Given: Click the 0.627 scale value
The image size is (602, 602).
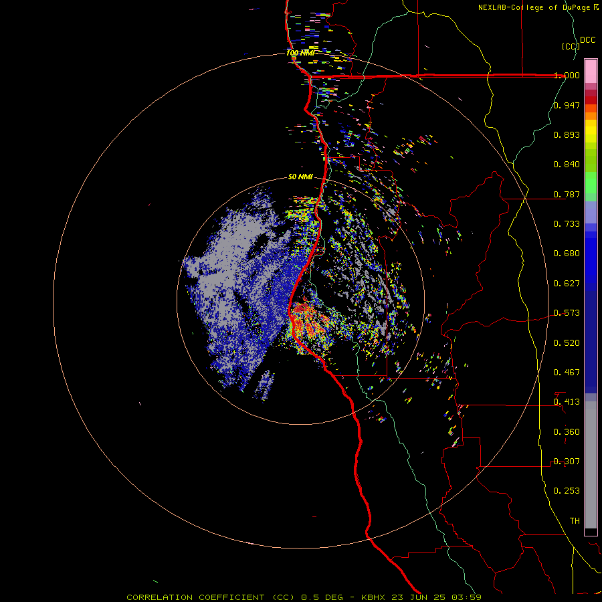Looking at the screenshot, I should 567,284.
